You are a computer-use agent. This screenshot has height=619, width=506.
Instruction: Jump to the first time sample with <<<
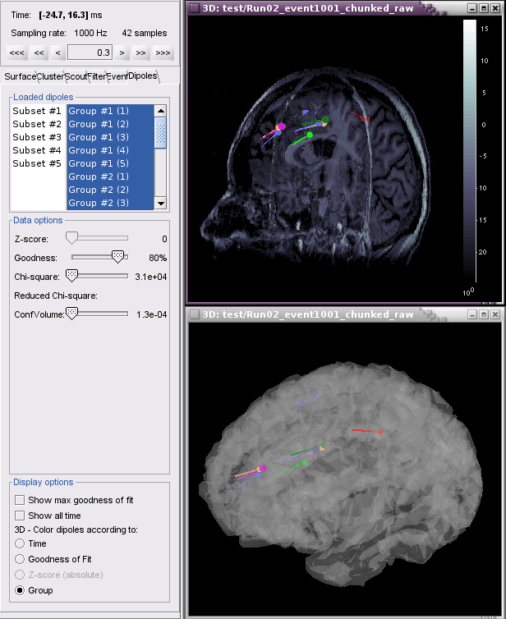(x=17, y=53)
